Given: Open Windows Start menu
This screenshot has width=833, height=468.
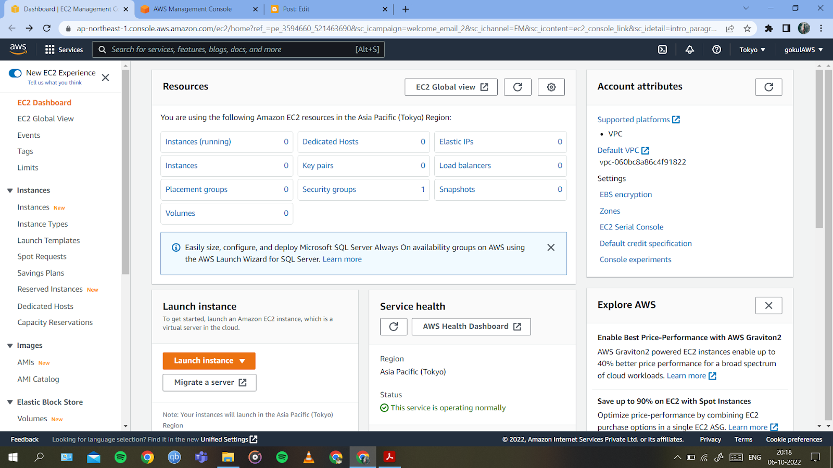Looking at the screenshot, I should [x=13, y=457].
